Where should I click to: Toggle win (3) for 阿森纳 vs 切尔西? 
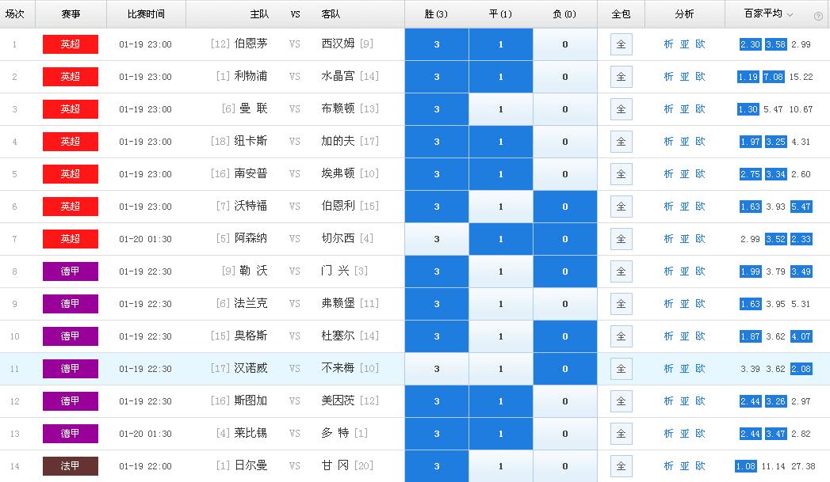pyautogui.click(x=437, y=239)
